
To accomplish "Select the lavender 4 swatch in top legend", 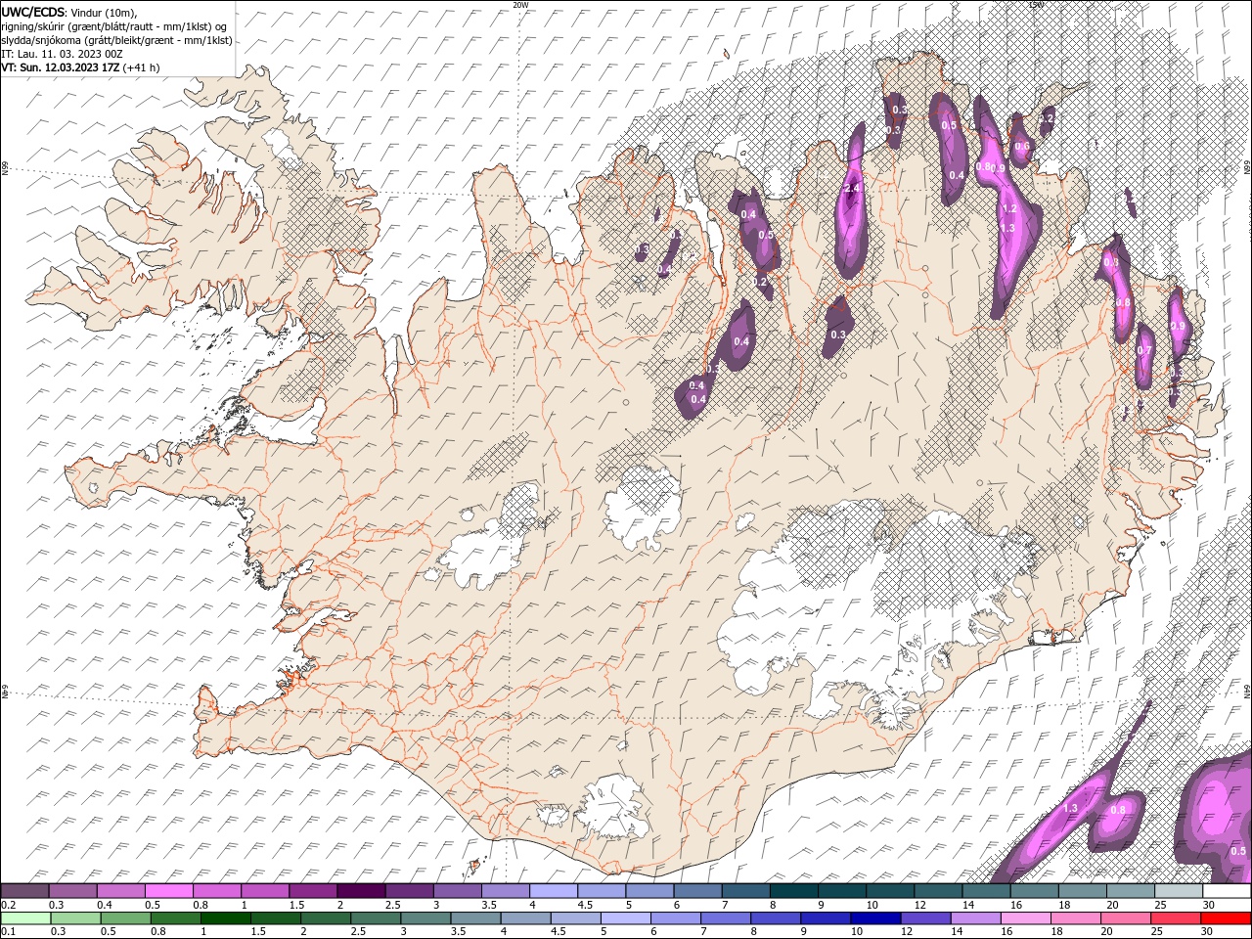I will coord(554,891).
